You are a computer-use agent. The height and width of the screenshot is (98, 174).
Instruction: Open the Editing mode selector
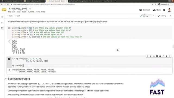[162, 16]
